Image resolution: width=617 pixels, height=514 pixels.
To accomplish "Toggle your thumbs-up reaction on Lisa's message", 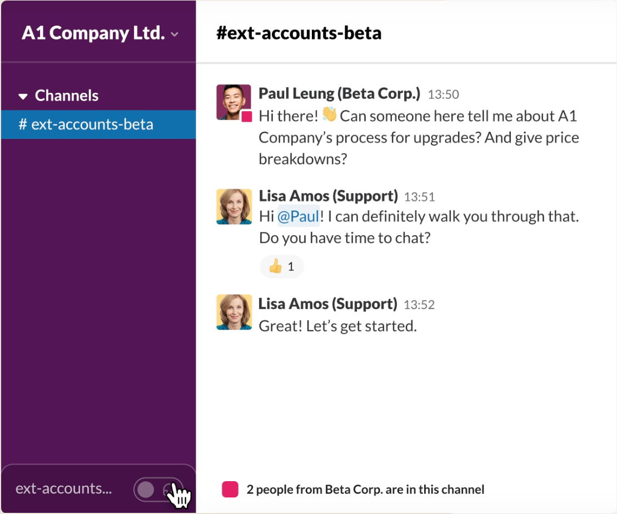I will coord(281,267).
